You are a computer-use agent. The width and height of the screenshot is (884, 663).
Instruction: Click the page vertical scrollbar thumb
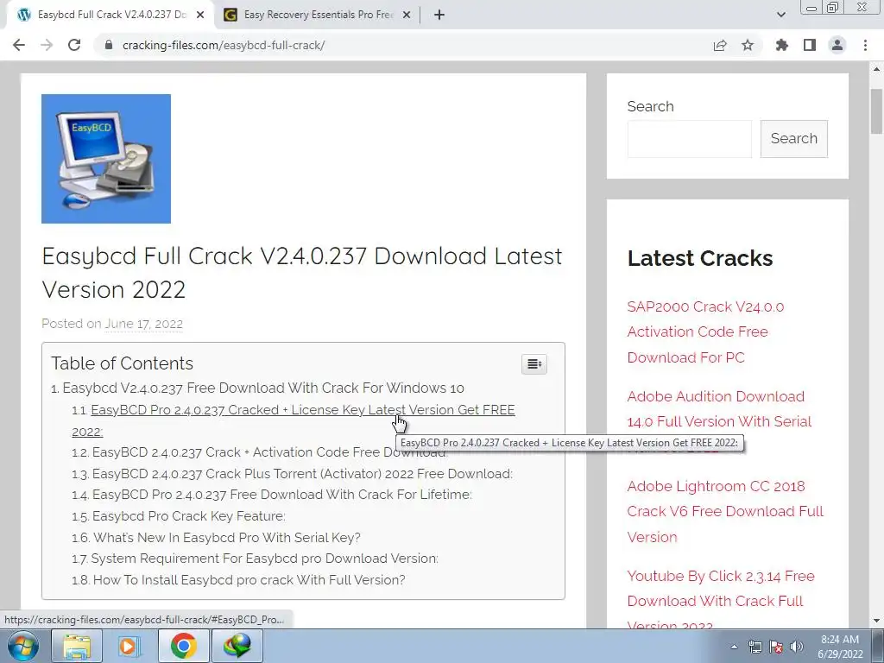876,111
